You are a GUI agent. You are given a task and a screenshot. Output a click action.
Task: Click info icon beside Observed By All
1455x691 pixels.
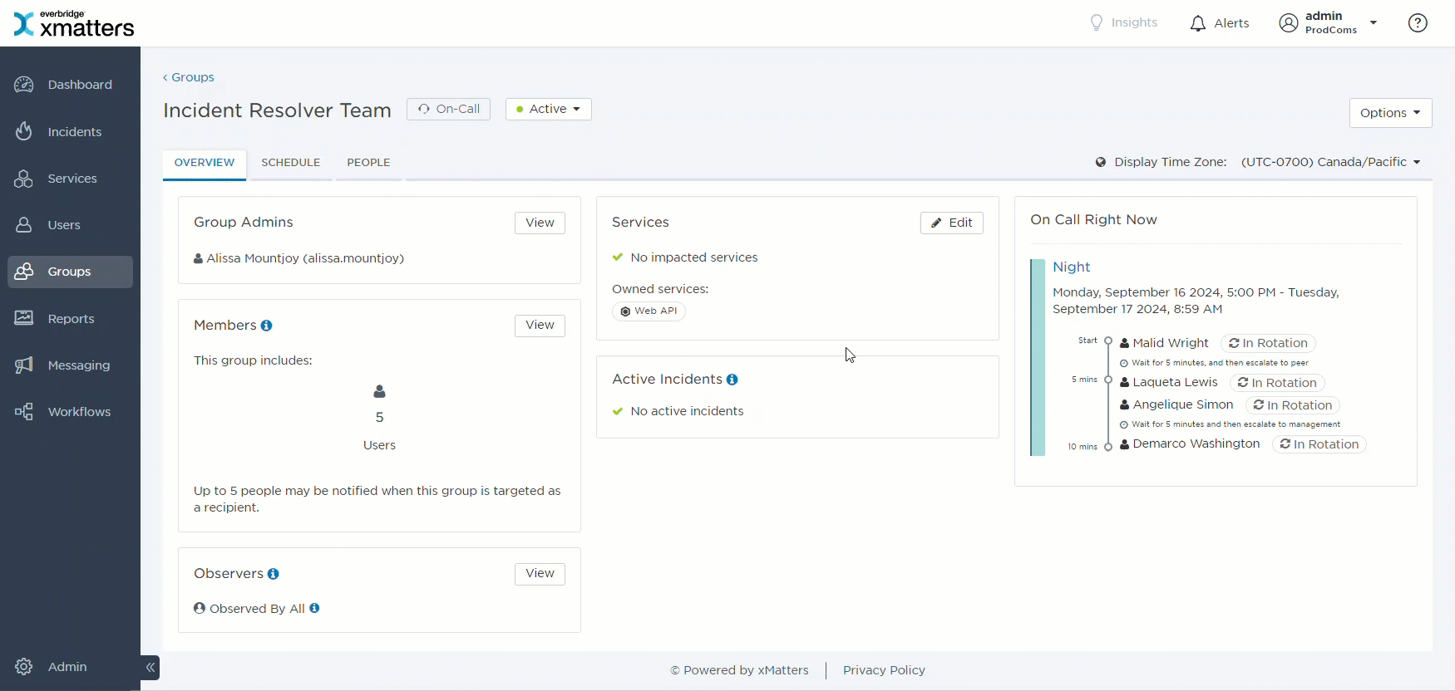(x=314, y=608)
